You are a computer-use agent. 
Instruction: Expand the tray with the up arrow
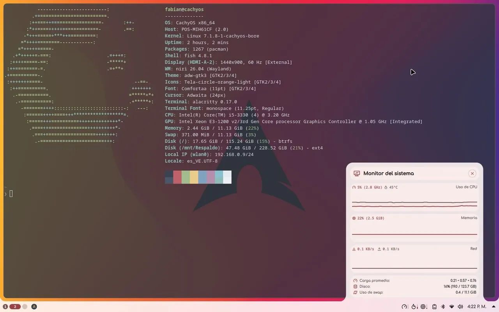pyautogui.click(x=494, y=307)
